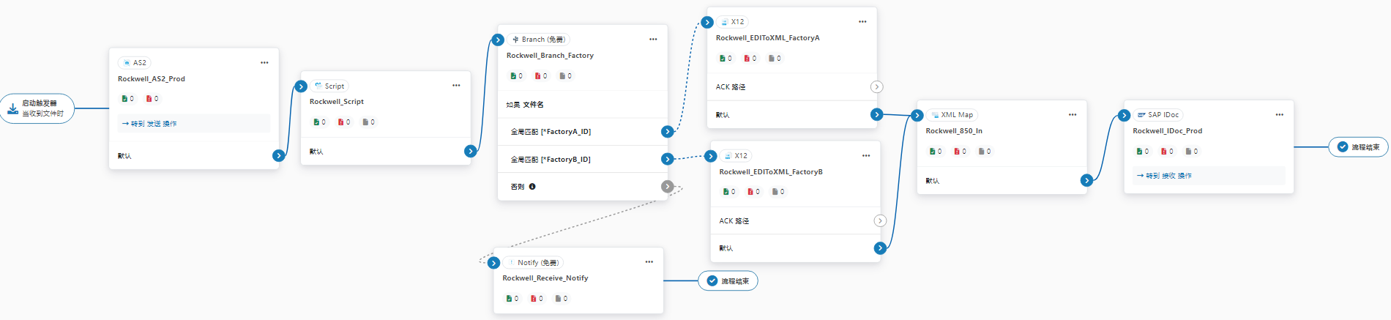Viewport: 1391px width, 320px height.
Task: Click the download icon on the start trigger
Action: point(12,109)
